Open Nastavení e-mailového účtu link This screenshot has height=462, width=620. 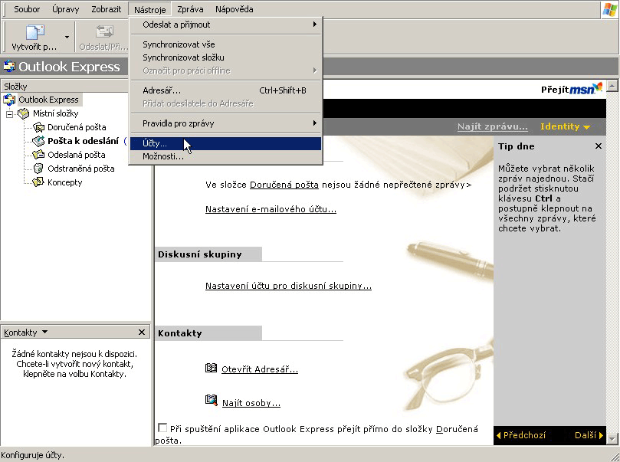[x=271, y=209]
